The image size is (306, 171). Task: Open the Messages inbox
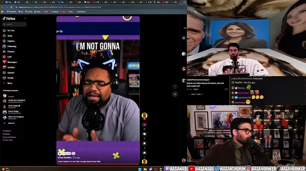click(10, 62)
